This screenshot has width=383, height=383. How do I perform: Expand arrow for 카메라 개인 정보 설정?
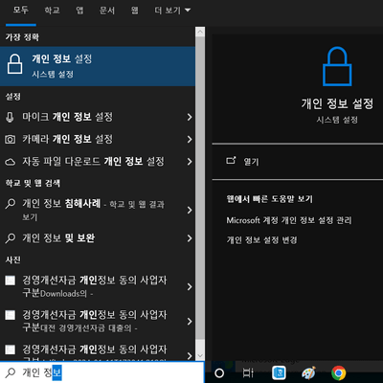point(190,139)
